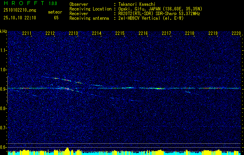Click the Receiver label

coord(79,14)
